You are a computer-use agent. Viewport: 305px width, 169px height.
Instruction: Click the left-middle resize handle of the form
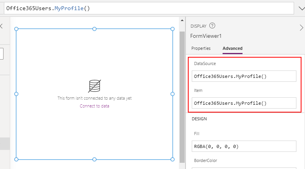point(16,94)
